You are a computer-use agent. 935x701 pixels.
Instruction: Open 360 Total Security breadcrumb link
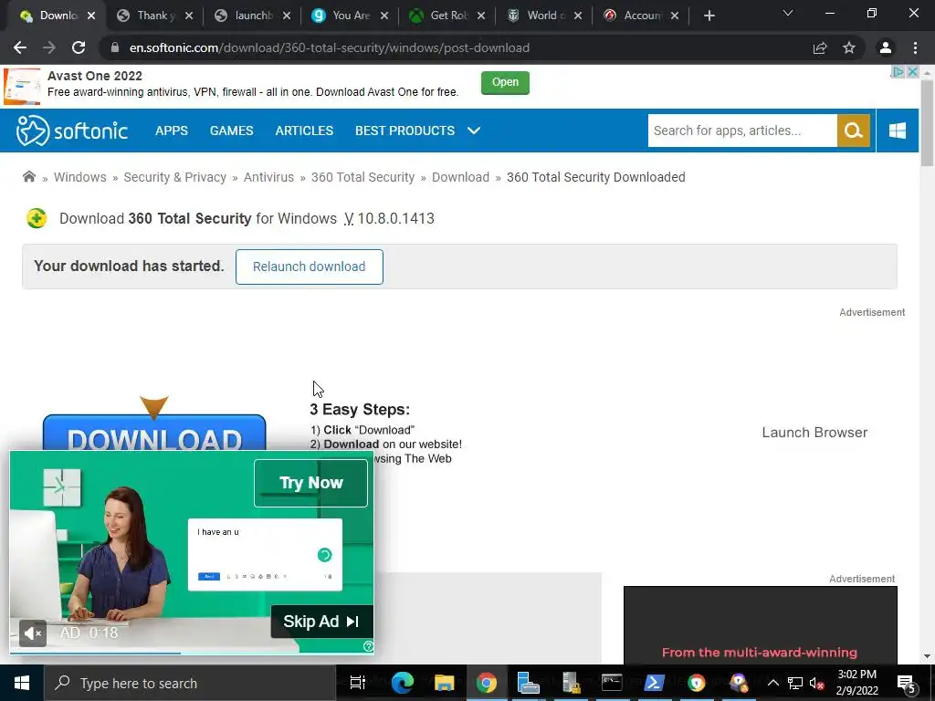pos(362,177)
